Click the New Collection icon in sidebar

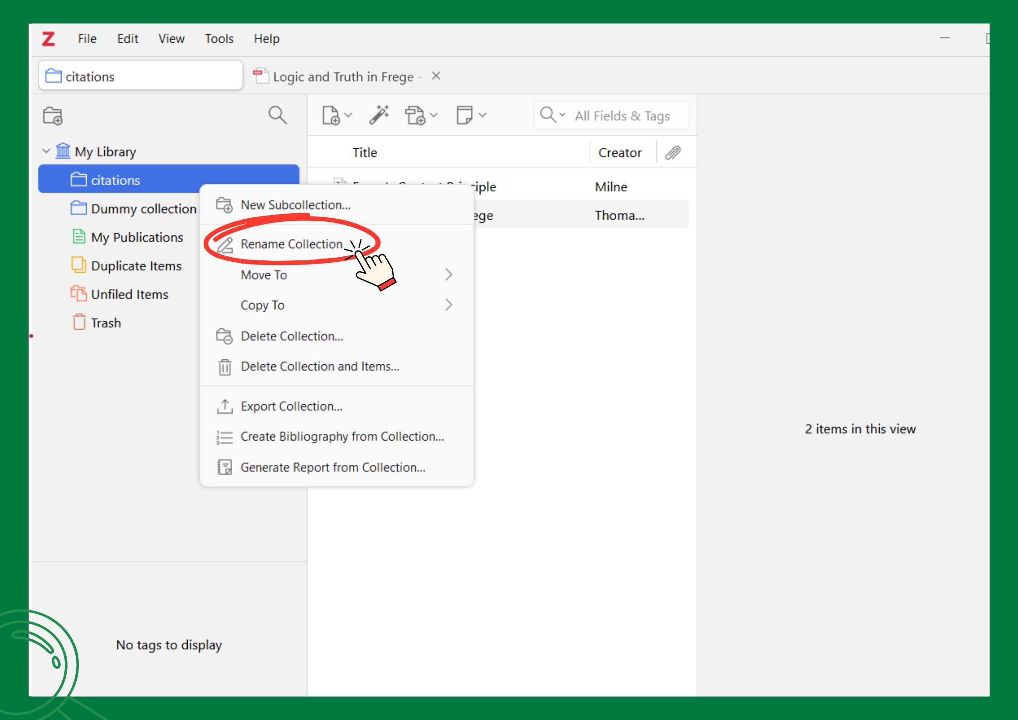point(53,116)
